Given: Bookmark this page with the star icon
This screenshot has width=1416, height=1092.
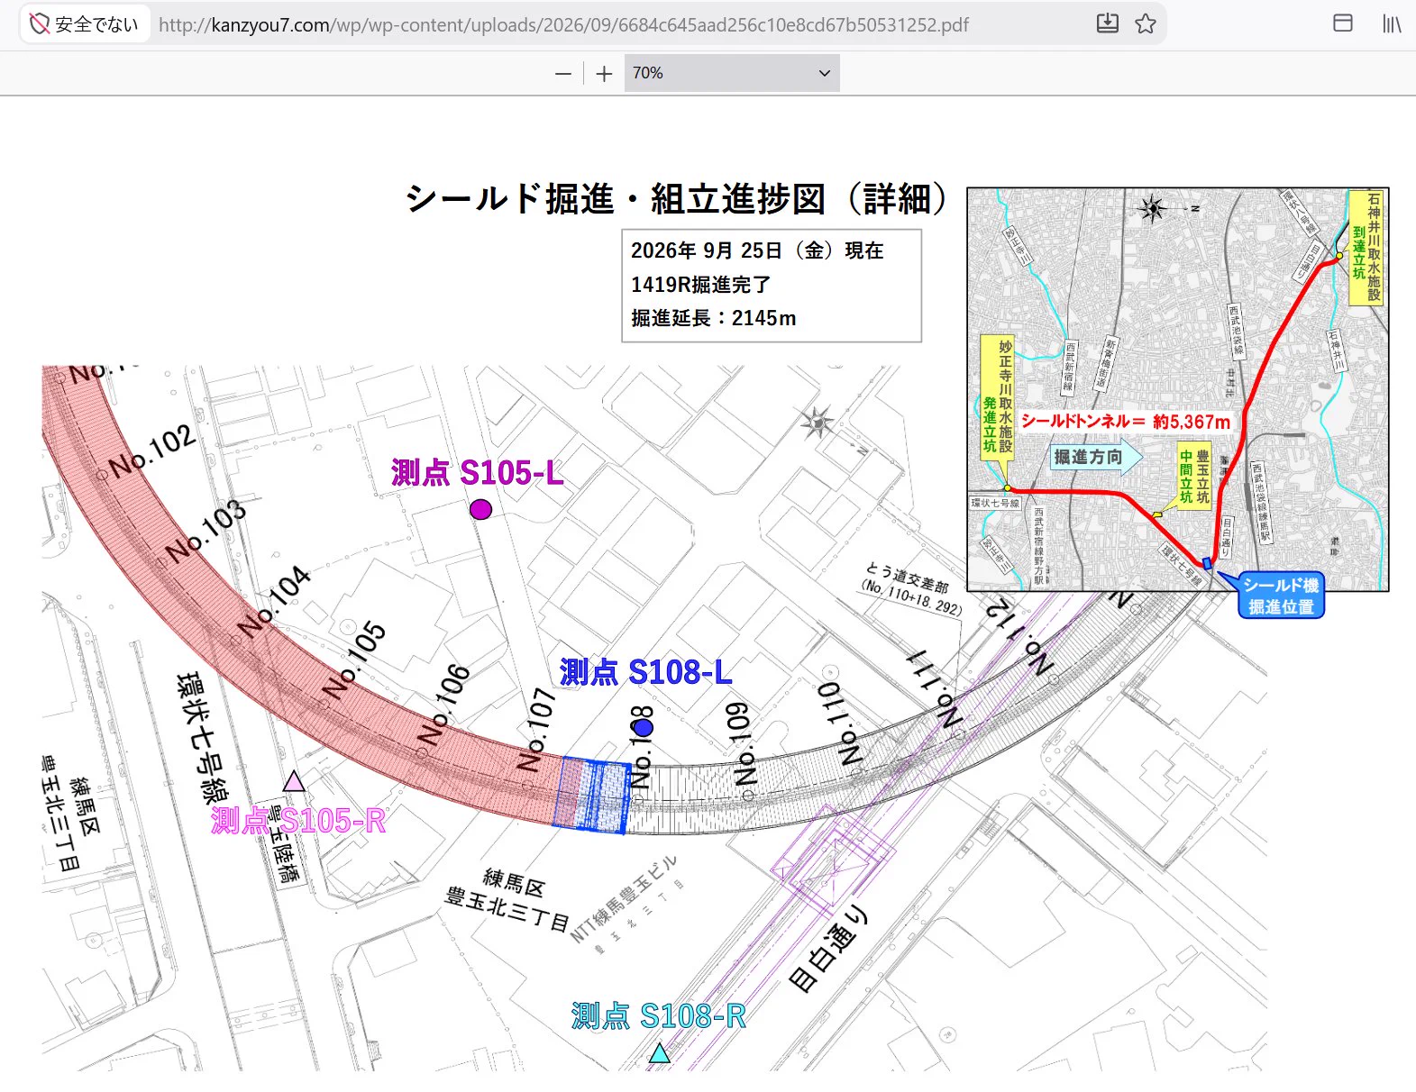Looking at the screenshot, I should [x=1146, y=24].
